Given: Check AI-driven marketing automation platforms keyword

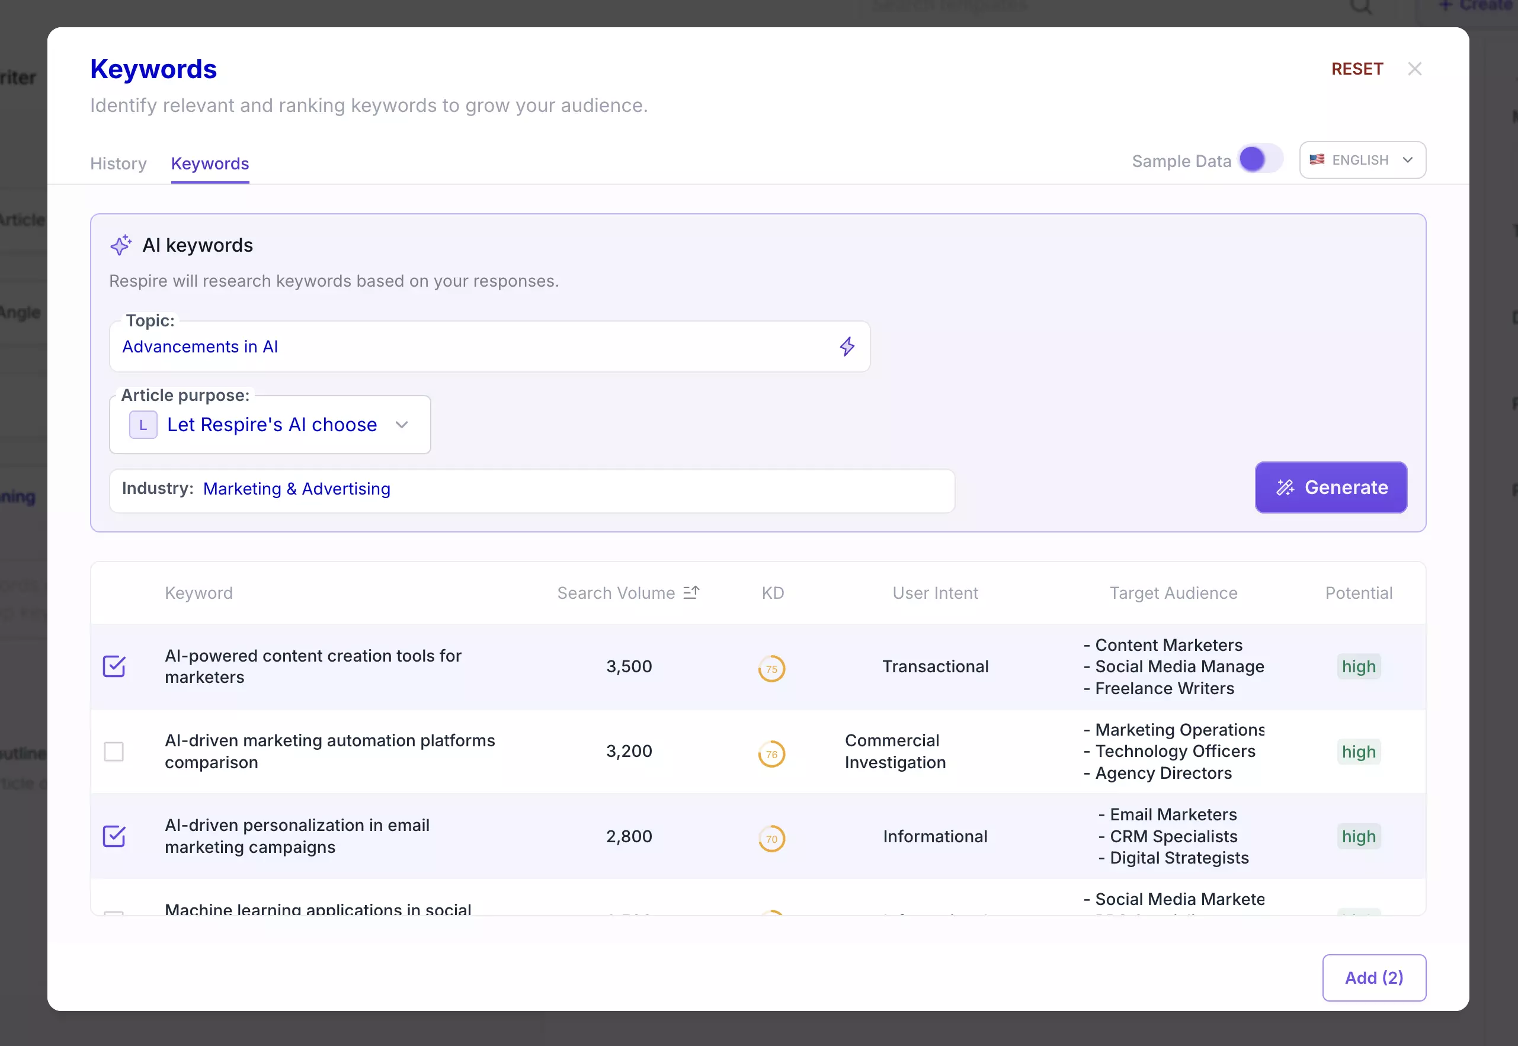Looking at the screenshot, I should pos(114,752).
